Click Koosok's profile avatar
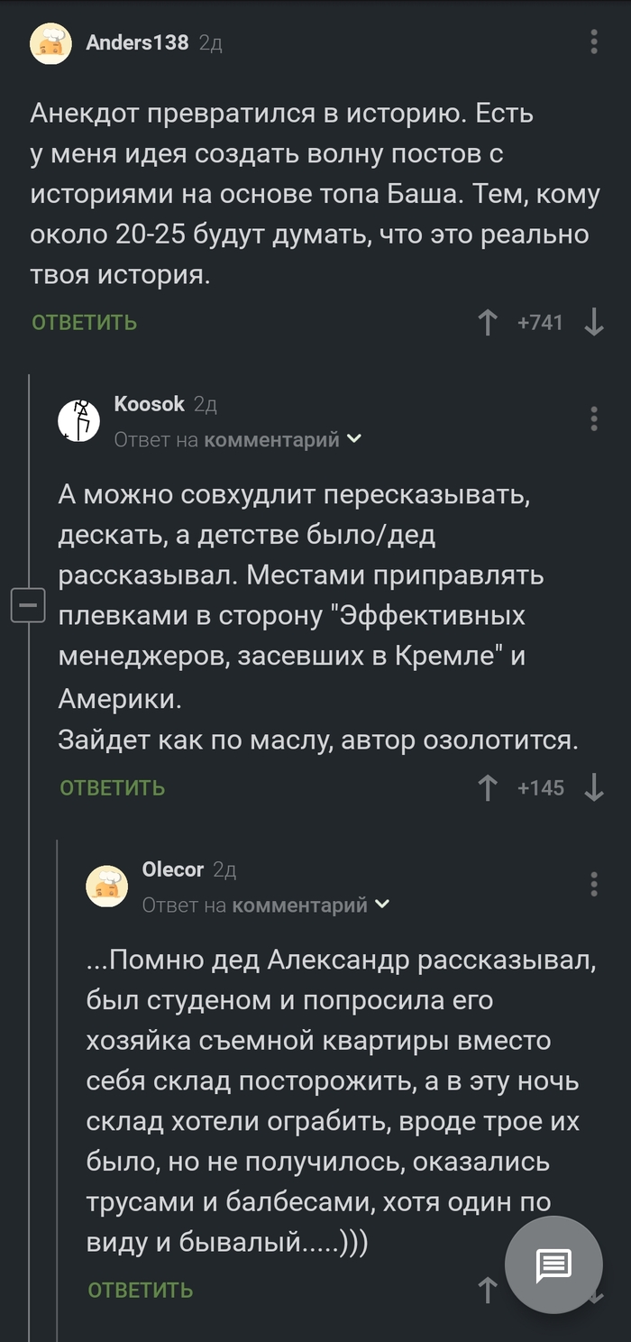 (79, 418)
